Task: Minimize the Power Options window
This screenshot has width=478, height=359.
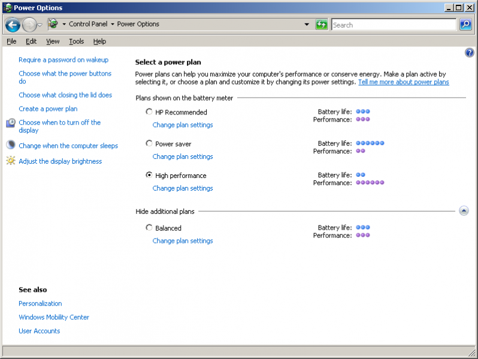Action: (448, 8)
